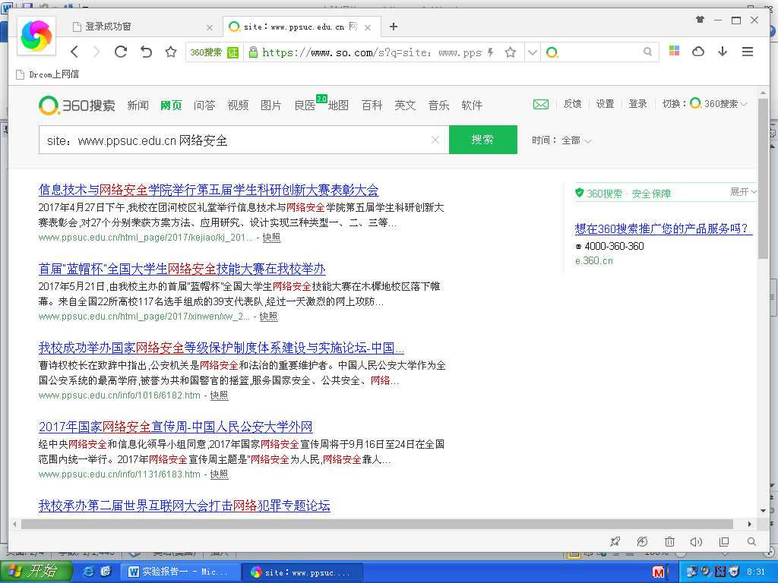Open the 新闻 search category
Image resolution: width=778 pixels, height=583 pixels.
coord(138,105)
